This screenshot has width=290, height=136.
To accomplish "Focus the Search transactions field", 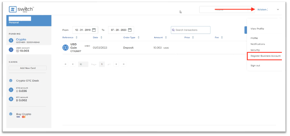I will coord(191,30).
